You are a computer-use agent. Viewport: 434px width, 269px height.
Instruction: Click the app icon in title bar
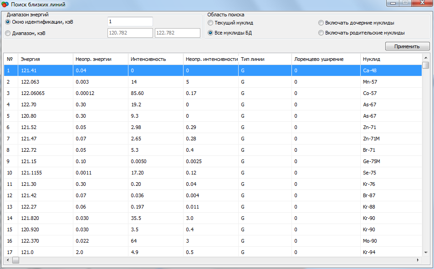[x=5, y=5]
